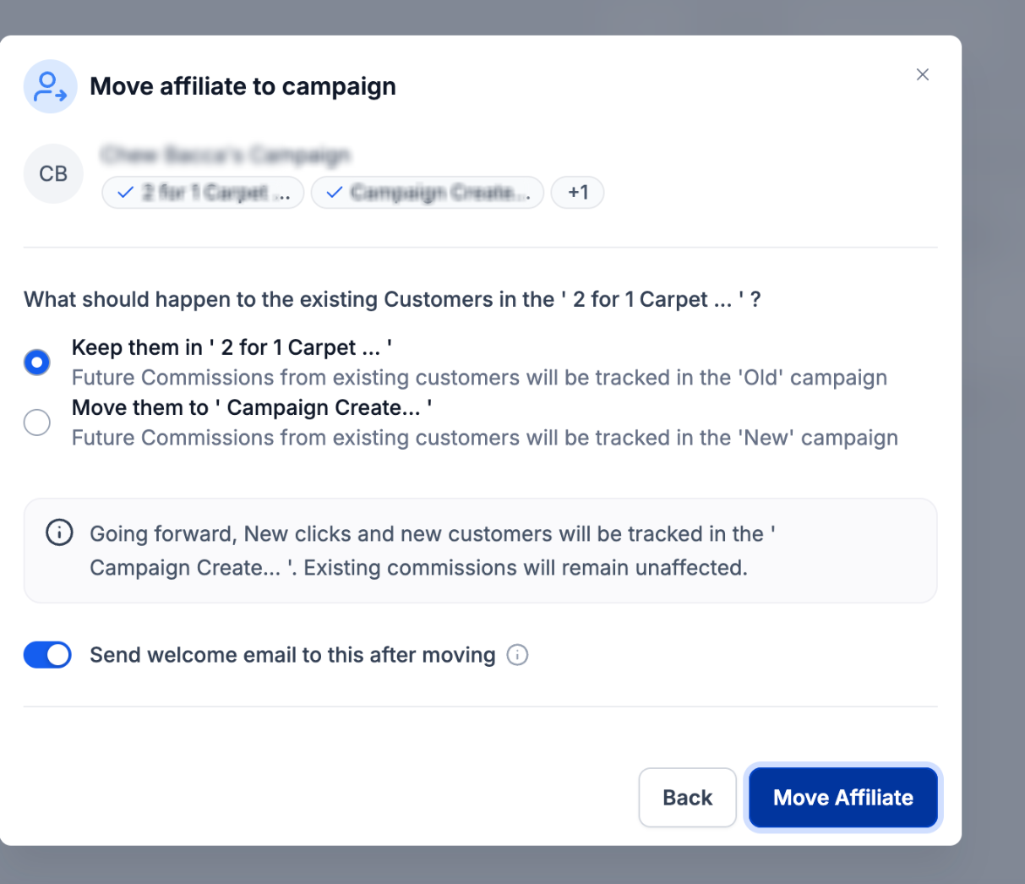Click the Move affiliate to campaign heading
1025x884 pixels.
point(243,86)
